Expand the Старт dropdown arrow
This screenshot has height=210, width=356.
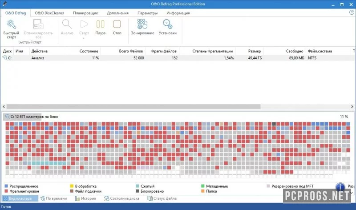[84, 38]
